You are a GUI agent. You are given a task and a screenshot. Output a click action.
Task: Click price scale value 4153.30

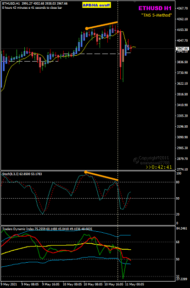(182, 30)
